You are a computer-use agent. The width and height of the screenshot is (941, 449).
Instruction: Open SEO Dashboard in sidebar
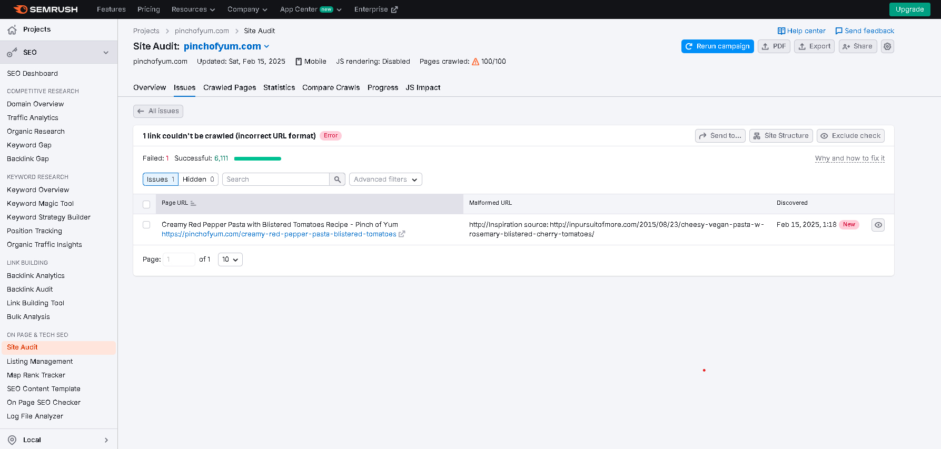click(32, 74)
